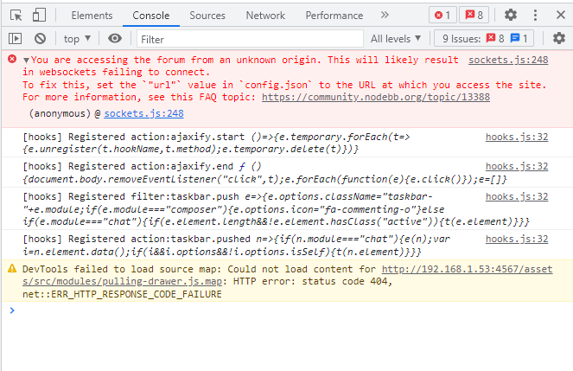The height and width of the screenshot is (371, 573).
Task: Clear the console with the ban icon
Action: pyautogui.click(x=40, y=39)
